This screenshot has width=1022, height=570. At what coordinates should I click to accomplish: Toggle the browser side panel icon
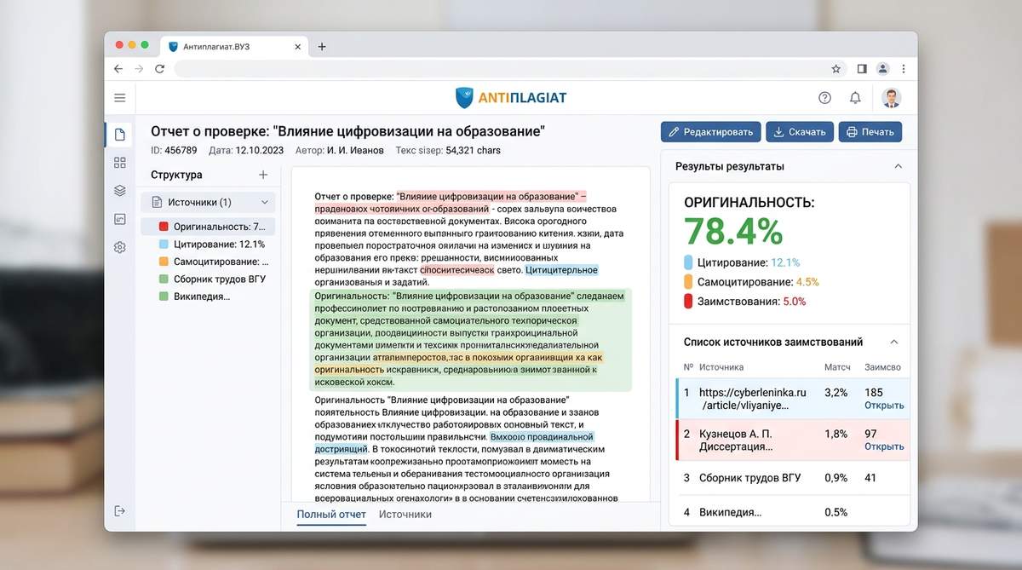862,68
